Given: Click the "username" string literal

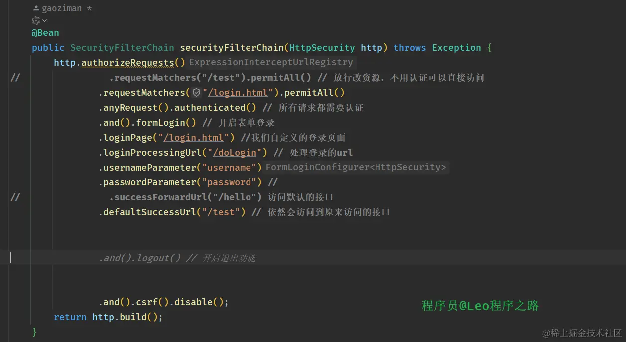Looking at the screenshot, I should (x=229, y=168).
